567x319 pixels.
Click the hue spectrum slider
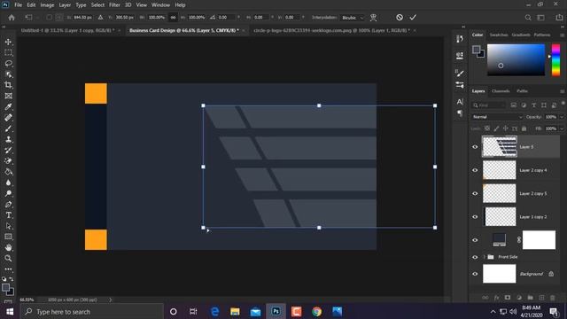pyautogui.click(x=555, y=60)
